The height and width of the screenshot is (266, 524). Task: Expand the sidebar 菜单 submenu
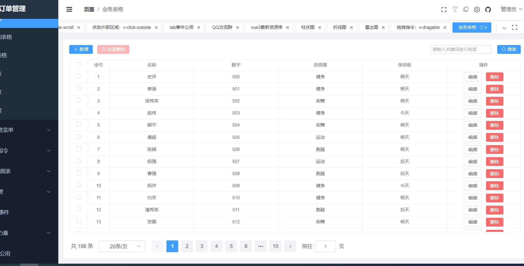click(x=29, y=130)
